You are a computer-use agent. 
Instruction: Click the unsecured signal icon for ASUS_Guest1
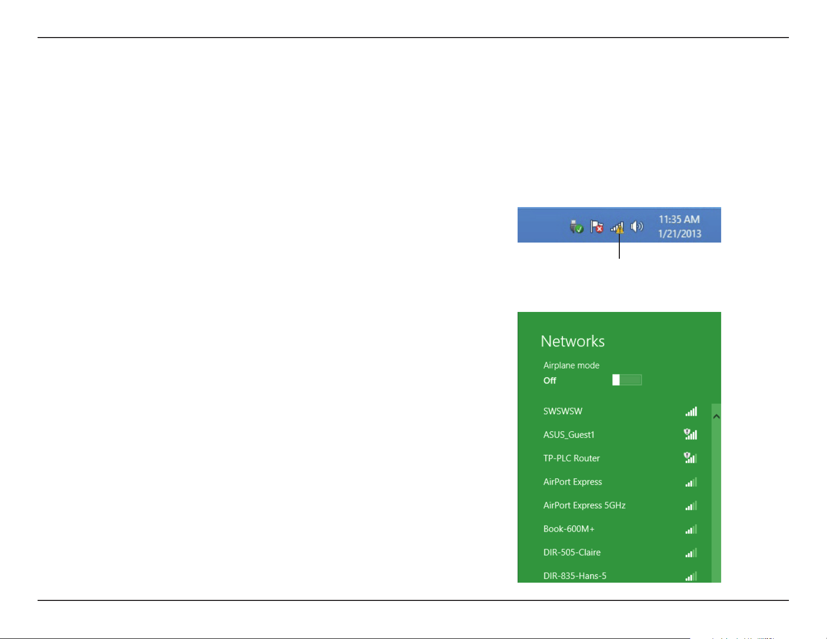pos(690,434)
